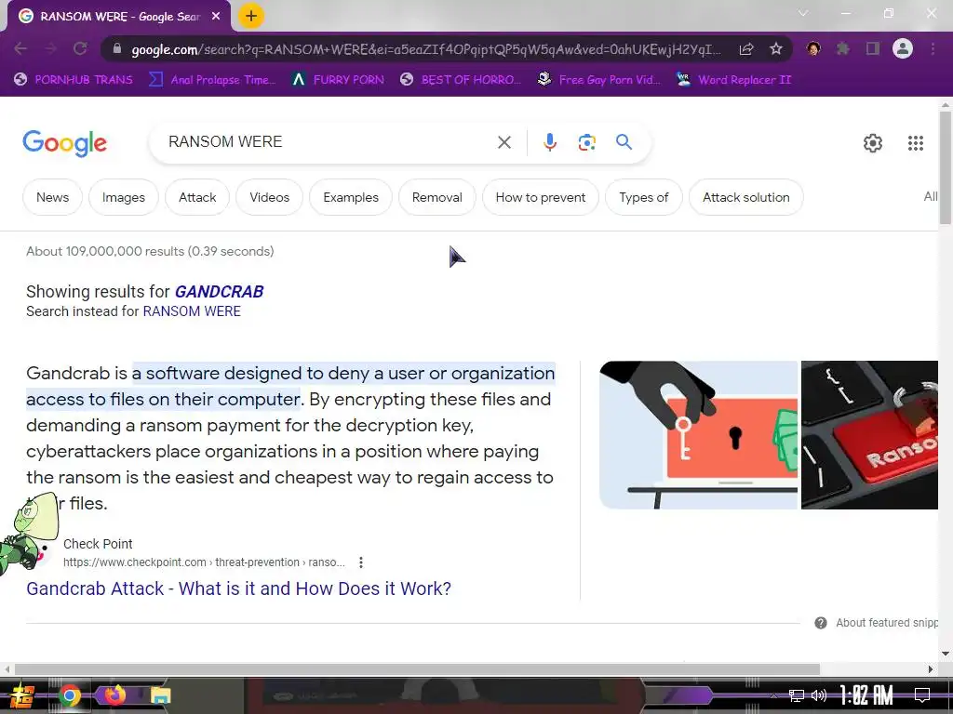Open Check Point result options menu

click(361, 562)
